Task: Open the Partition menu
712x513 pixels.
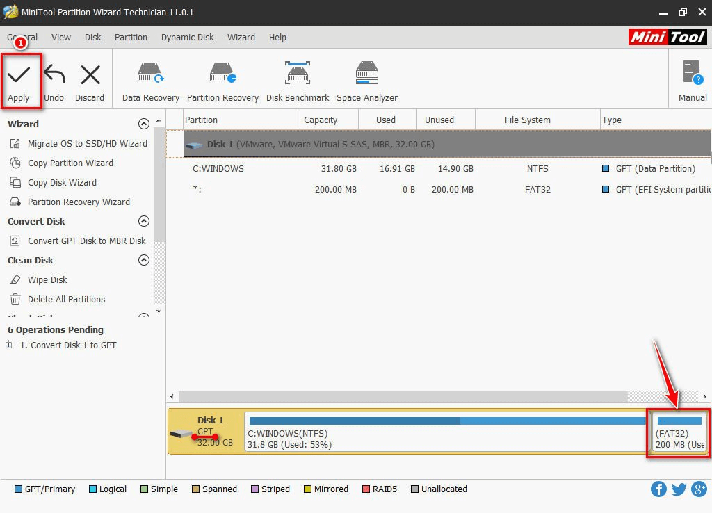Action: pyautogui.click(x=131, y=38)
